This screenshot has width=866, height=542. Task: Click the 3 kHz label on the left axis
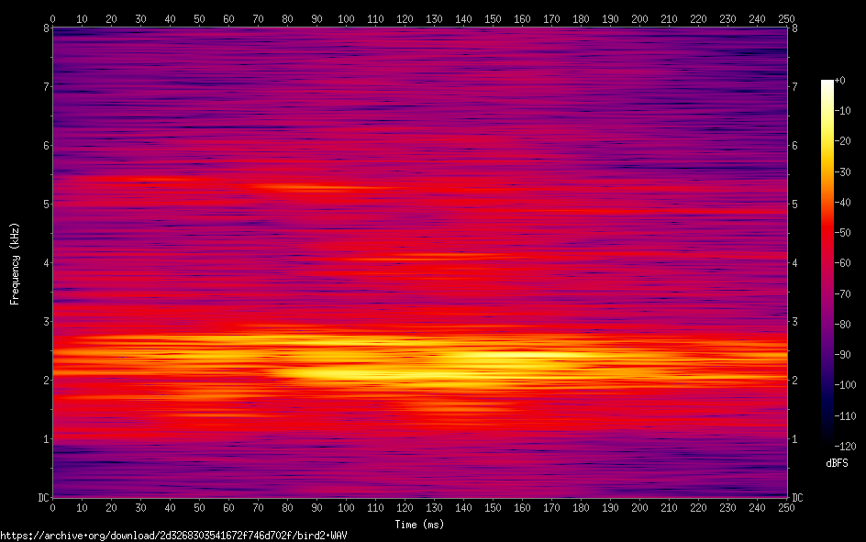pos(44,322)
